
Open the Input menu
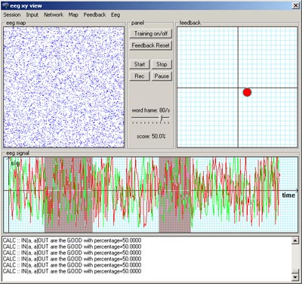pyautogui.click(x=32, y=15)
